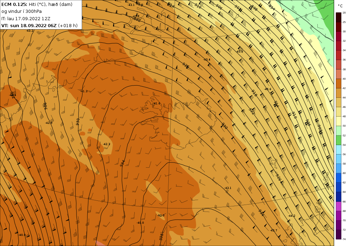Viewport: 348px width, 246px height.
Task: Click the -43.4 temperature value on the map
Action: pos(207,59)
